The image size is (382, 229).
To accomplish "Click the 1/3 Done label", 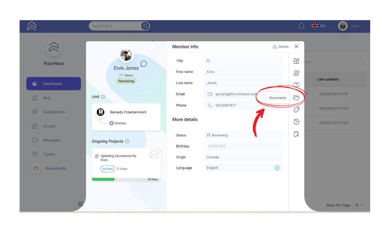I will point(152,179).
